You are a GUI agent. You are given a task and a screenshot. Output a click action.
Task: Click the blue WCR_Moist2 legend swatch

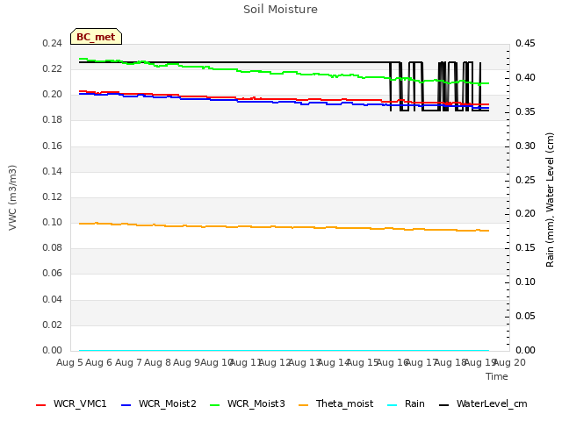pyautogui.click(x=126, y=405)
